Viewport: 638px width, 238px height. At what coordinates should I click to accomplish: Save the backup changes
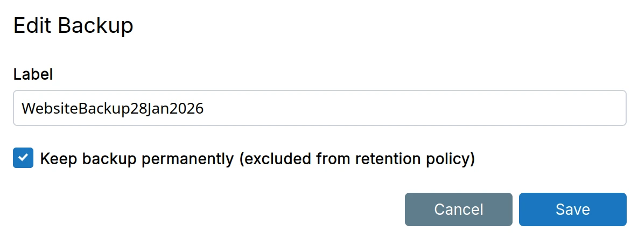pyautogui.click(x=572, y=209)
